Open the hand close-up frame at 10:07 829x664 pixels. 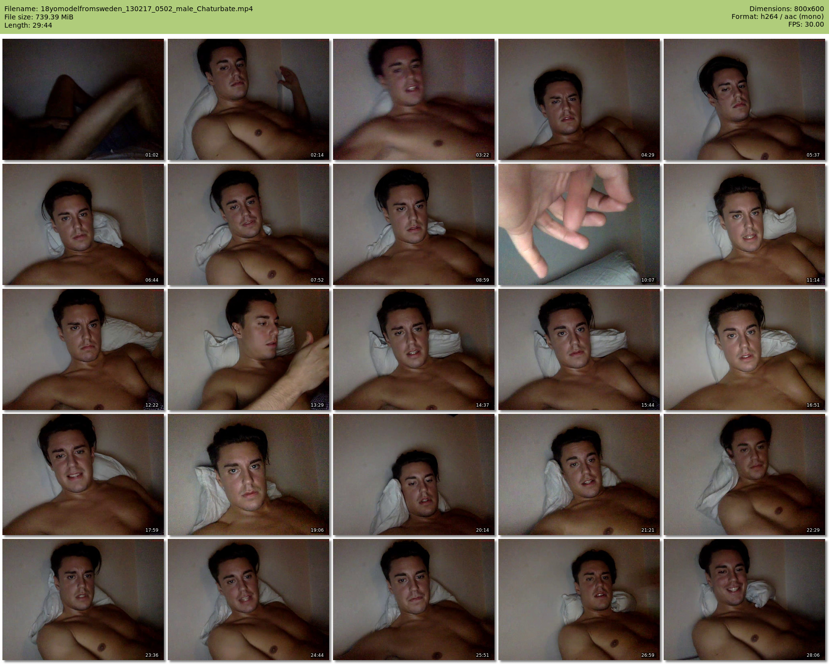point(579,224)
